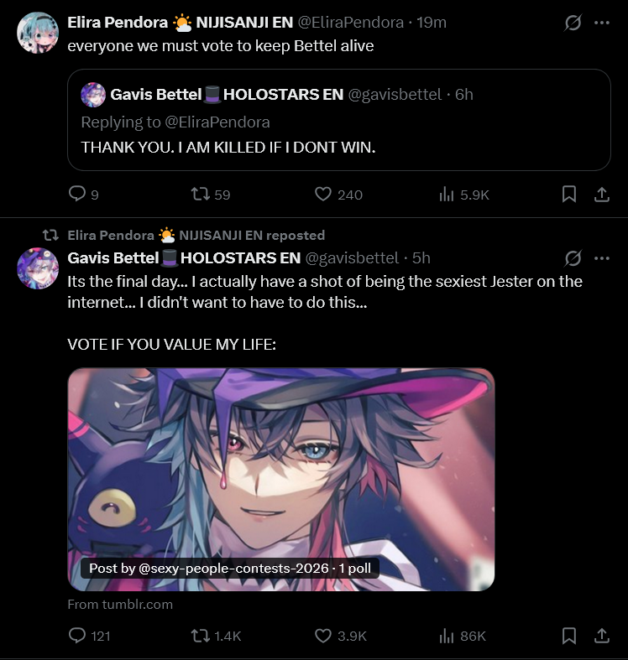The image size is (628, 660).
Task: Bookmark Elira Pendora's top post
Action: (x=569, y=194)
